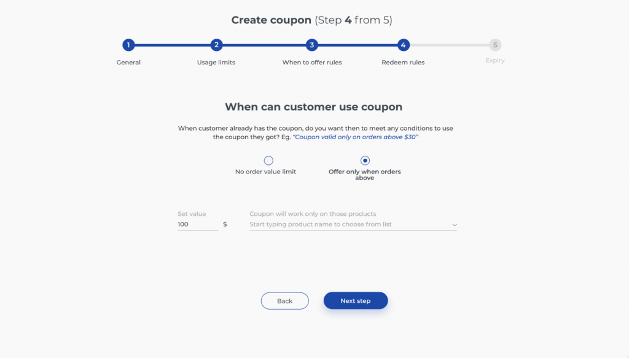
Task: Click the Offer only when orders above text
Action: 365,175
